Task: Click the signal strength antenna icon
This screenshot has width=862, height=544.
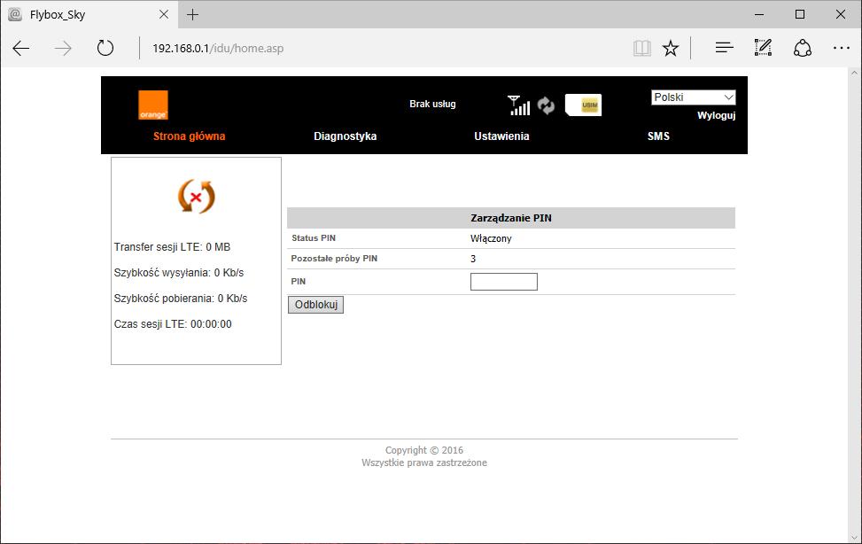Action: coord(518,105)
